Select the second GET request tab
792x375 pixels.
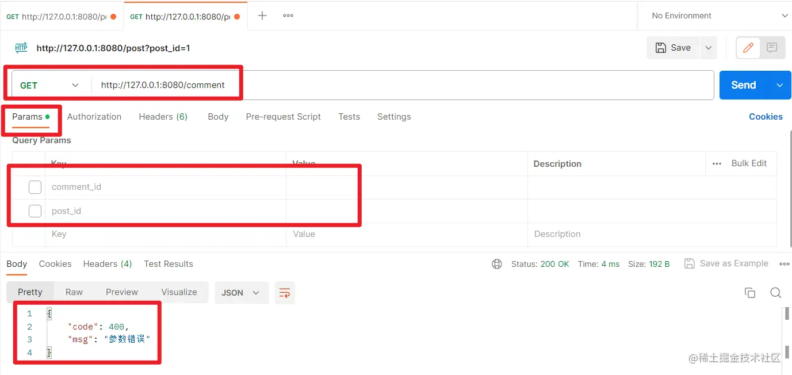coord(185,17)
